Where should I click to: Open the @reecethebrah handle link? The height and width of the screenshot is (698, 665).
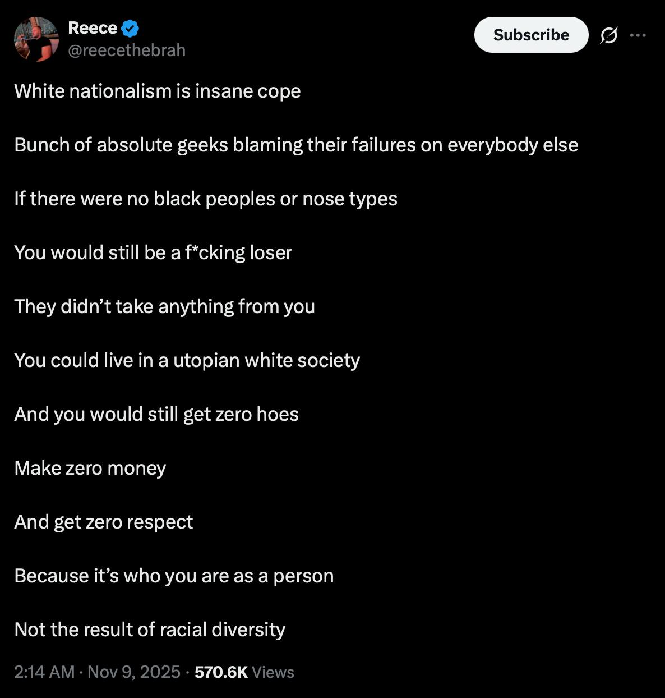tap(127, 50)
